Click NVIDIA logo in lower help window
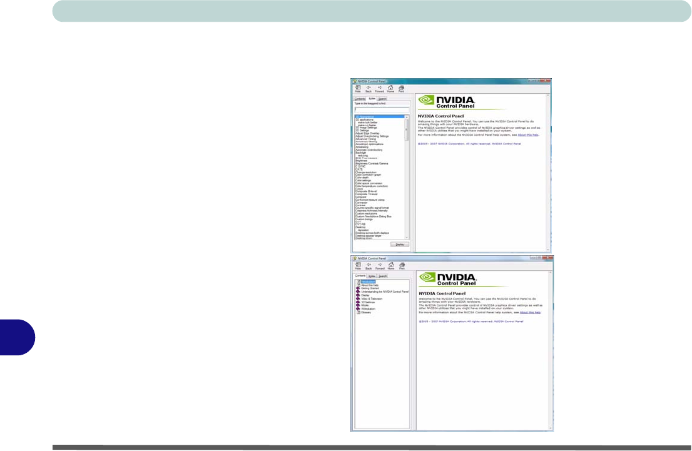The image size is (692, 451). coord(448,279)
